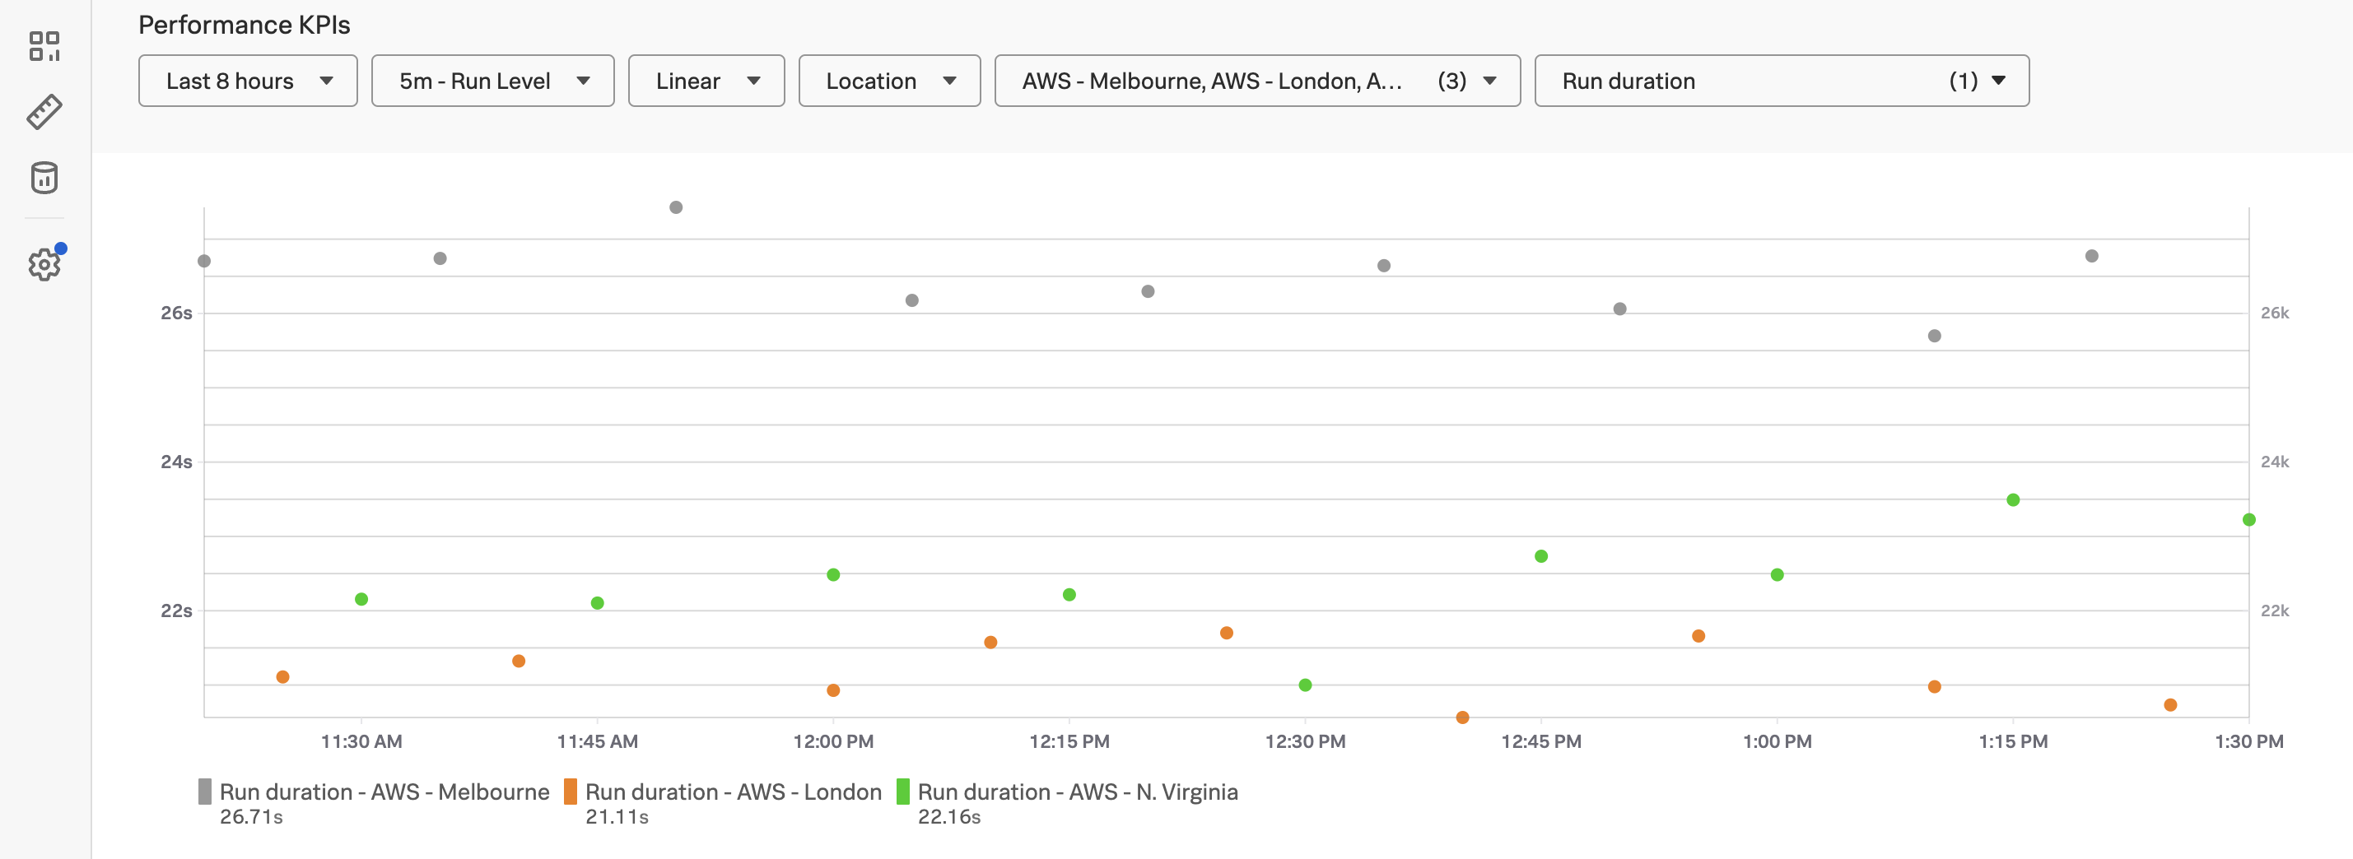The width and height of the screenshot is (2353, 859).
Task: Open the dashboards grid icon in sidebar
Action: (x=44, y=45)
